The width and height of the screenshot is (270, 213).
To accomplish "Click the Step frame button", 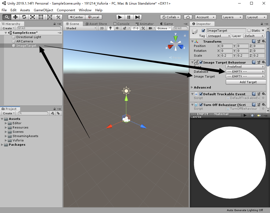I will 137,17.
